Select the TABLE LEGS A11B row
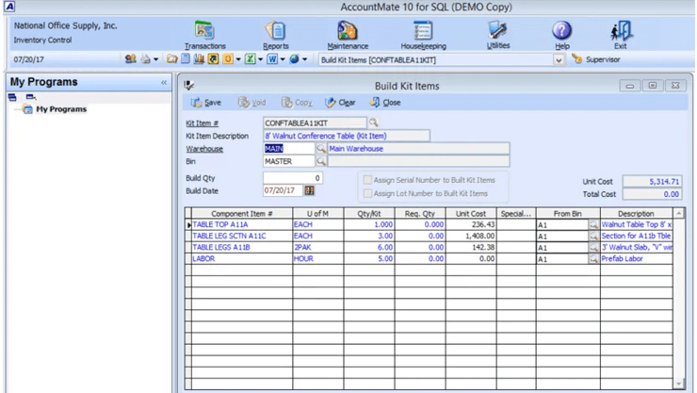 (x=429, y=247)
